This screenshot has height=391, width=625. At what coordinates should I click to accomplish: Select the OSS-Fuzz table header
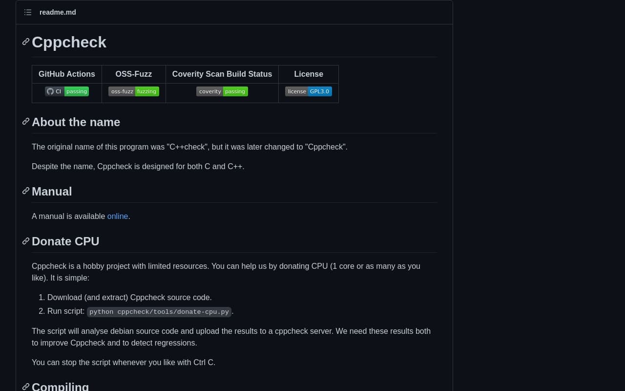(134, 74)
